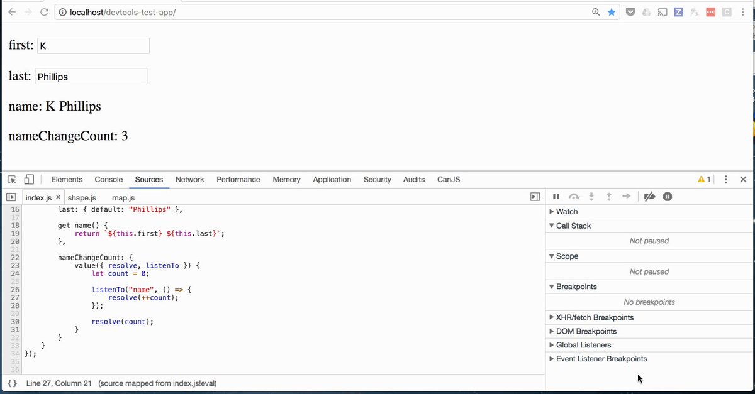
Task: Click the 'let count = 0;' code line
Action: (120, 273)
